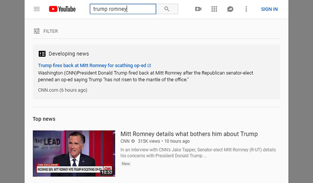
Task: Click the Developing news article icon
Action: (42, 54)
